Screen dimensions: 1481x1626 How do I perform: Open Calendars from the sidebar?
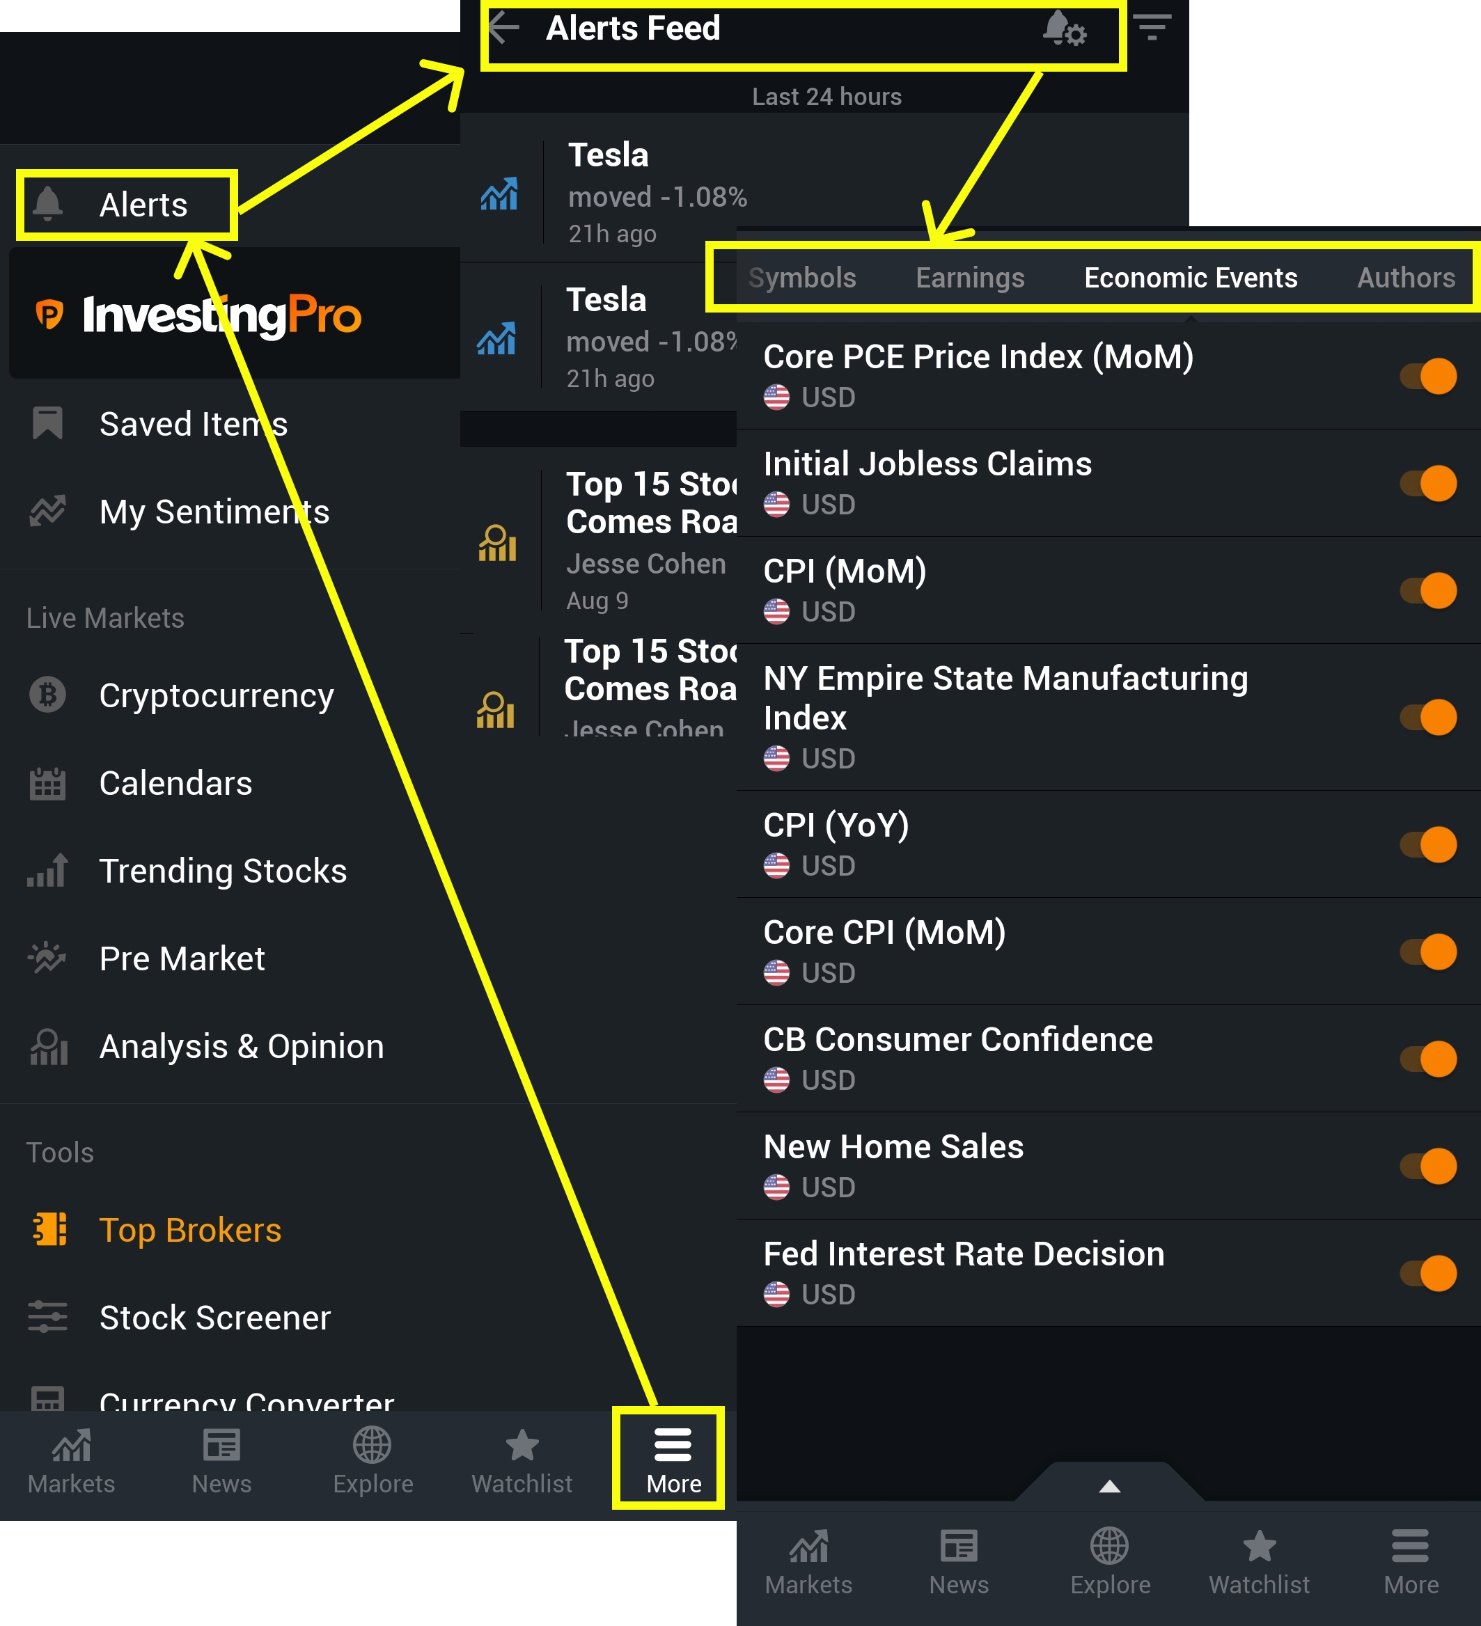coord(176,783)
